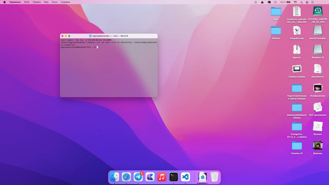Minimize the Terminal window (yellow button)
The height and width of the screenshot is (185, 329).
pos(66,36)
